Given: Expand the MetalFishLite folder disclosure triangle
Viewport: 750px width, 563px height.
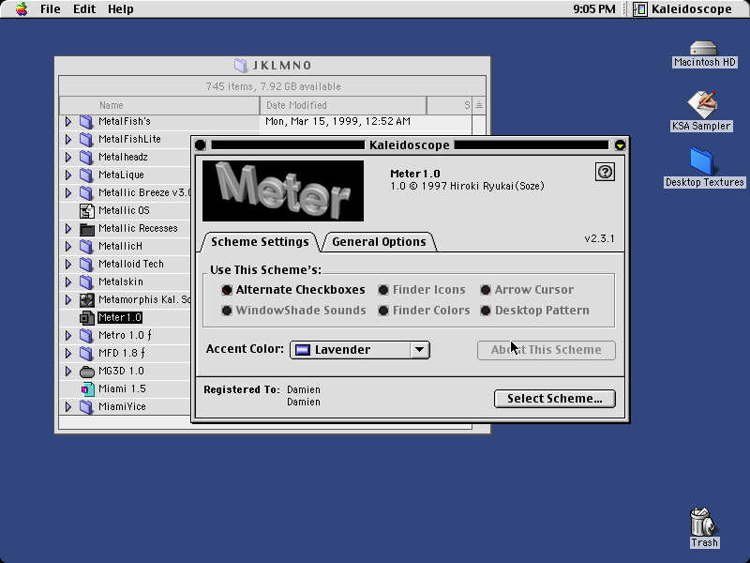Looking at the screenshot, I should (x=68, y=139).
